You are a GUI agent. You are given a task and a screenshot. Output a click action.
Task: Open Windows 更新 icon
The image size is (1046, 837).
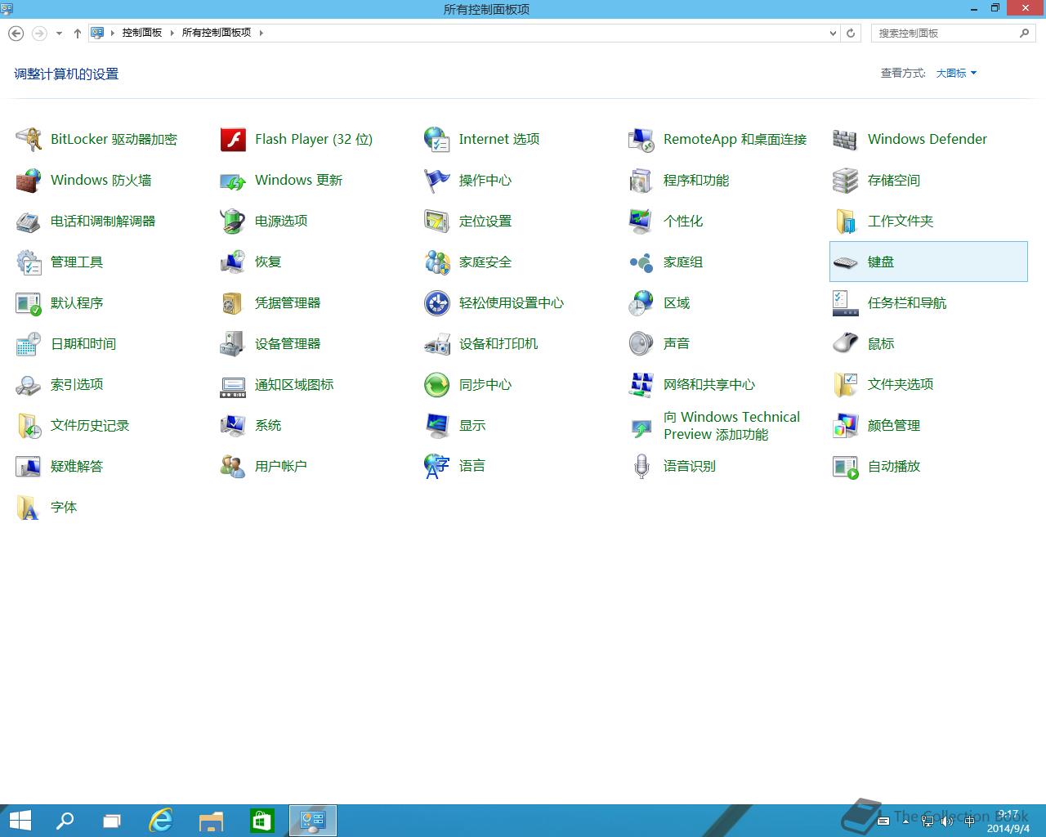click(233, 180)
